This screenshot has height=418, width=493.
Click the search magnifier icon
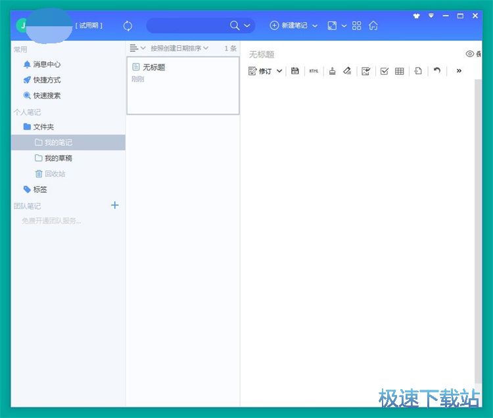[235, 26]
